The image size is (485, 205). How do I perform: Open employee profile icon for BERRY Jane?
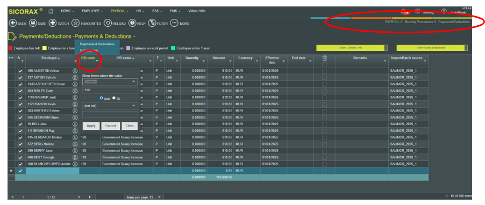point(75,151)
